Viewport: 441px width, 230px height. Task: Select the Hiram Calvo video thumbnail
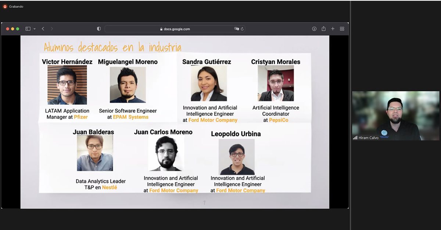[x=396, y=116]
